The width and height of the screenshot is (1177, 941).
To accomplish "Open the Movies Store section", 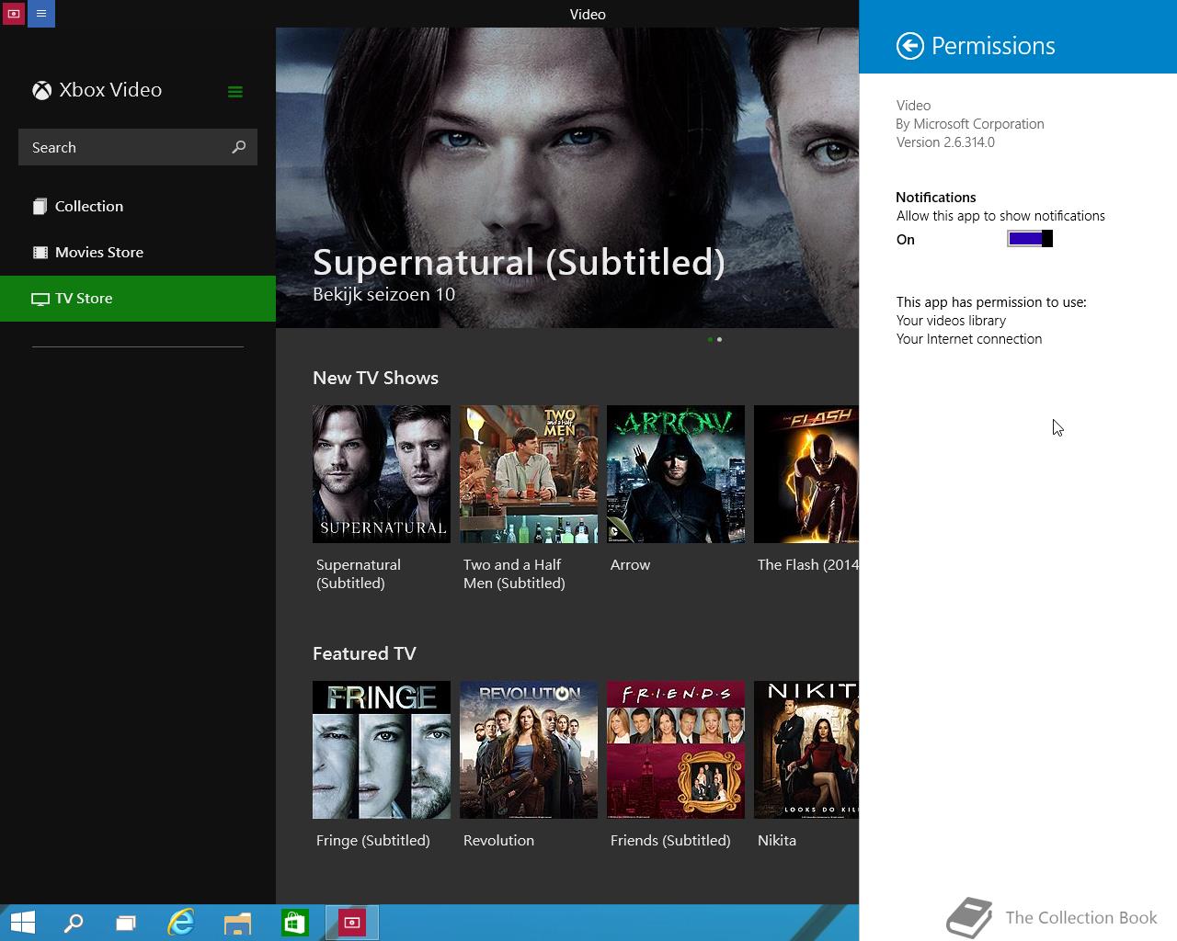I will point(138,252).
